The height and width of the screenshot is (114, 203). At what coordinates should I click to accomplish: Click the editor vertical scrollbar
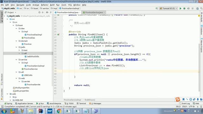(x=199, y=67)
